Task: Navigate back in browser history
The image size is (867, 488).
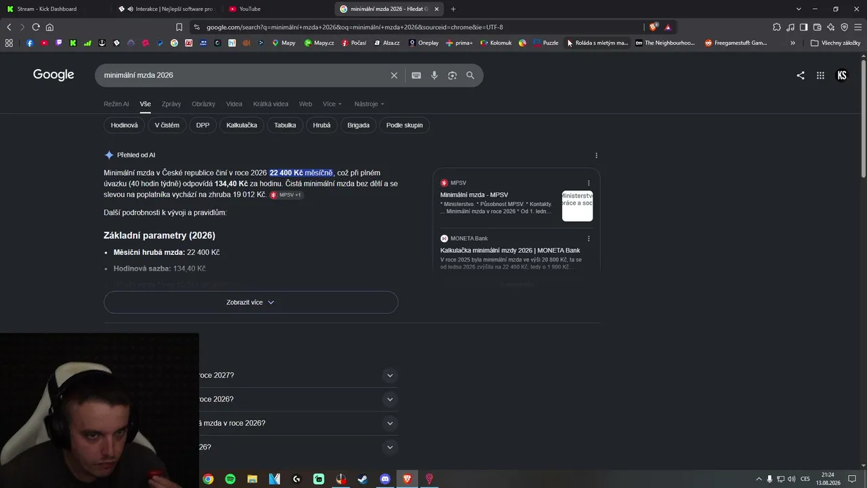Action: [9, 27]
